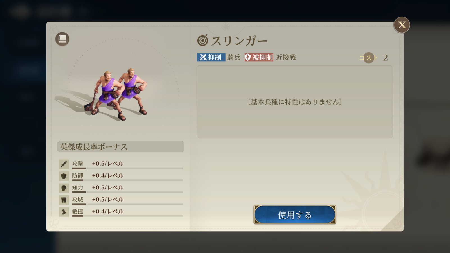The height and width of the screenshot is (253, 450).
Task: Select the red 被抑制 shield tag
Action: pyautogui.click(x=259, y=57)
